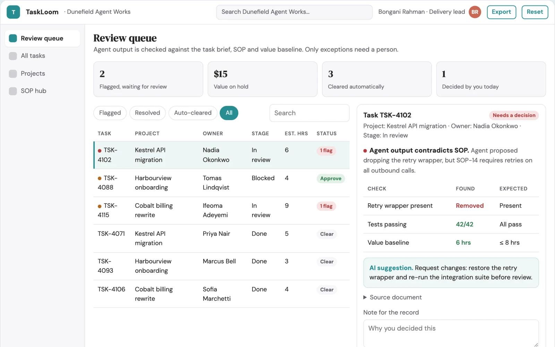The height and width of the screenshot is (347, 555).
Task: Click the Removed value for retry wrapper
Action: (x=470, y=206)
